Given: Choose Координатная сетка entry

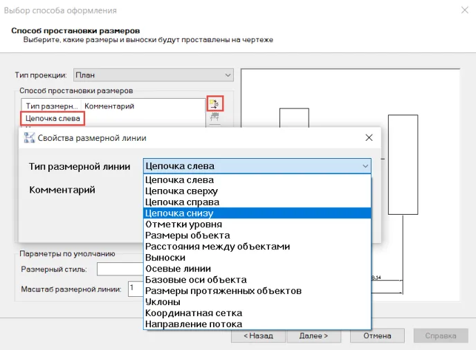Looking at the screenshot, I should coord(193,313).
